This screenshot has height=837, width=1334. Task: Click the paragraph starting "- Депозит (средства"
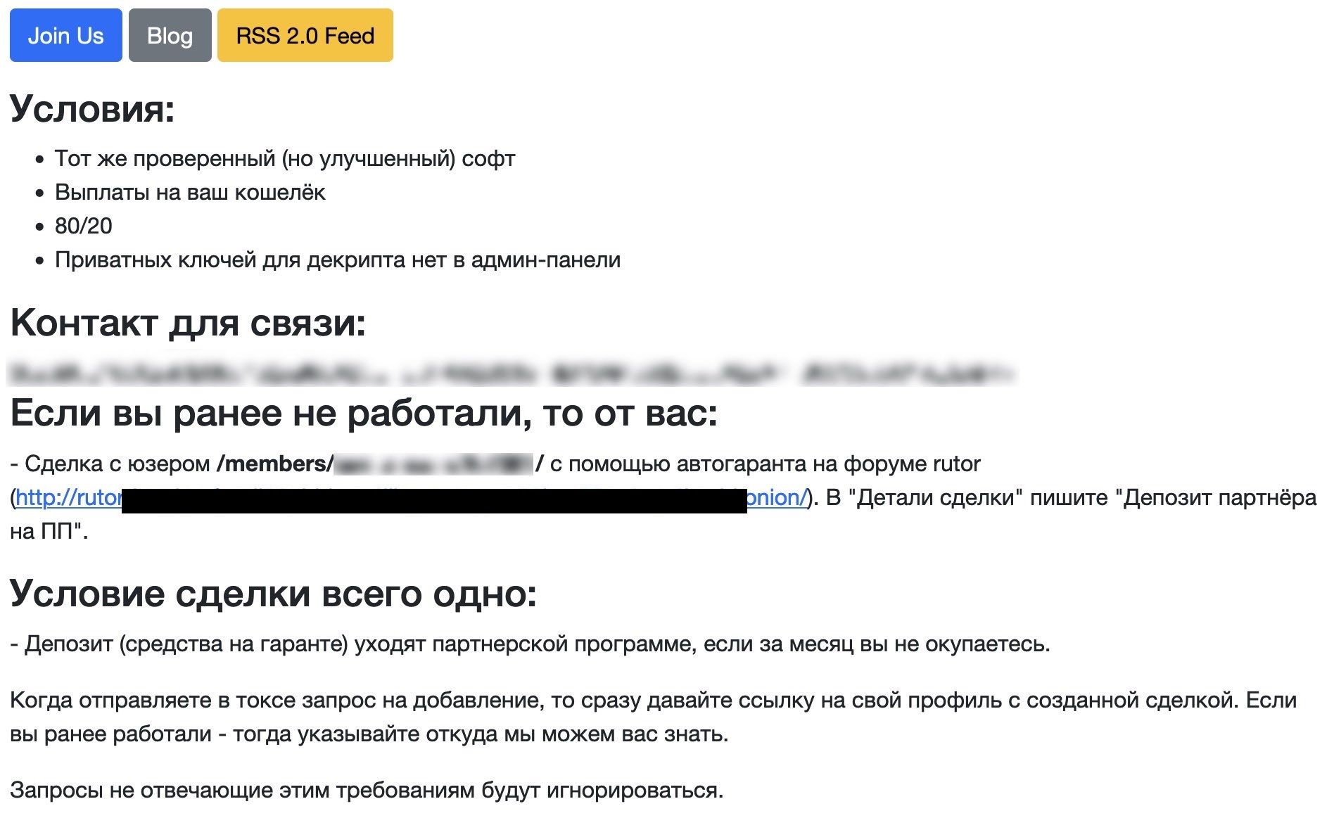530,644
